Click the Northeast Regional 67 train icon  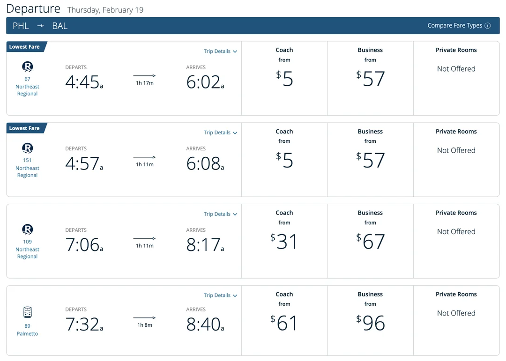point(27,67)
